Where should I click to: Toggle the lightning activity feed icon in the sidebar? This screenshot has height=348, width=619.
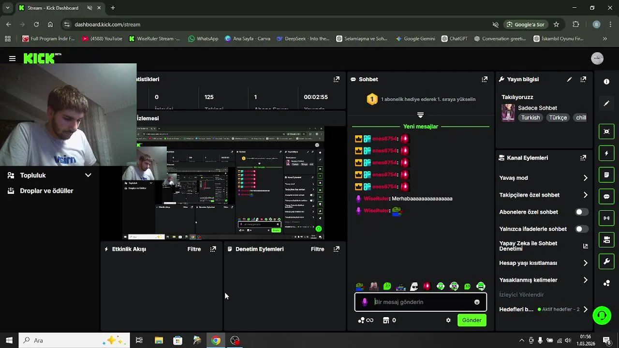coord(606,153)
